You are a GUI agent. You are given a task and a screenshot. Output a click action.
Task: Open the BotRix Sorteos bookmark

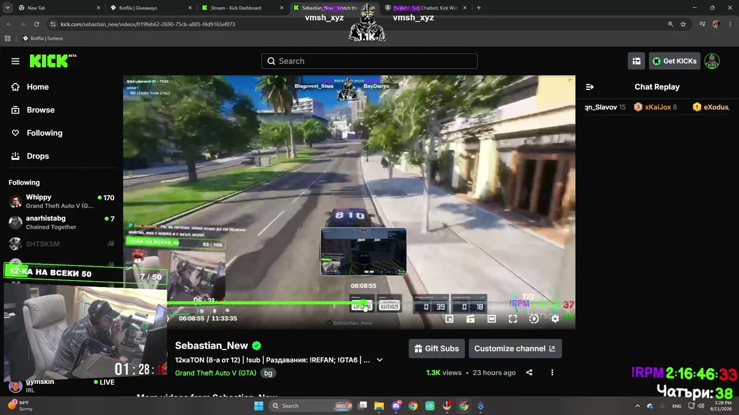click(43, 39)
